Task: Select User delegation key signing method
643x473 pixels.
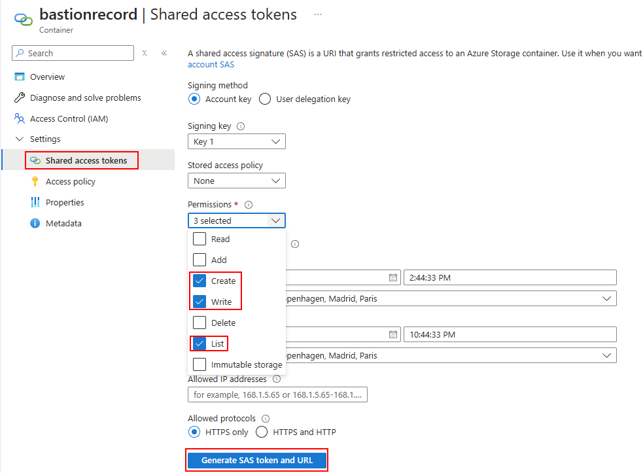Action: click(265, 99)
